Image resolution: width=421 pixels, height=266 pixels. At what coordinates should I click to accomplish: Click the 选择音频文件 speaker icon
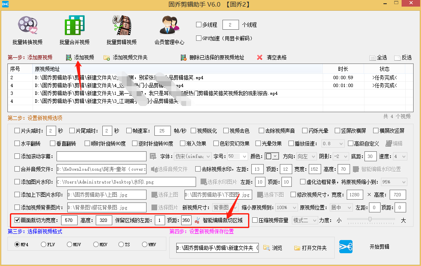154,169
